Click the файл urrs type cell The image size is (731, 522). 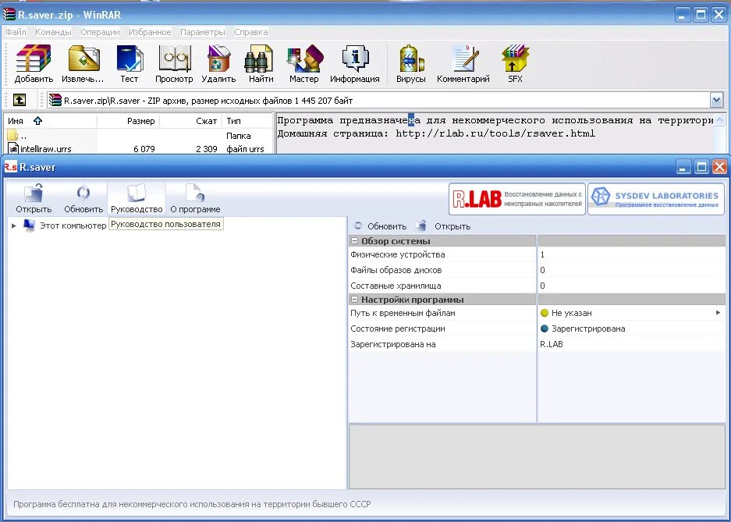coord(245,149)
